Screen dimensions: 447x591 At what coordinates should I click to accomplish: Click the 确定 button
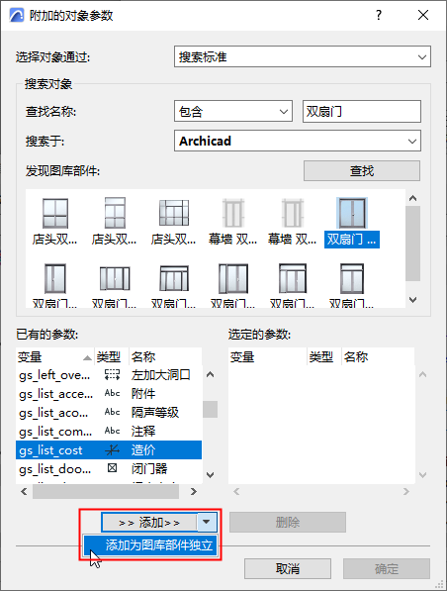[x=387, y=569]
